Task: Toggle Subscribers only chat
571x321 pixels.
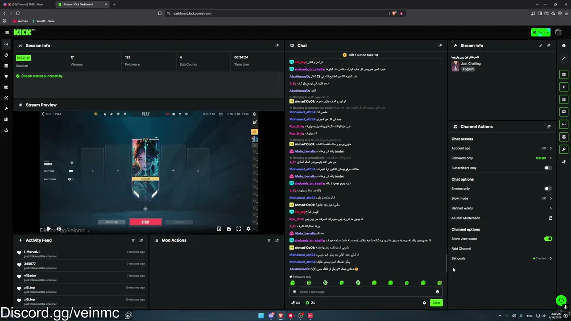Action: point(548,168)
